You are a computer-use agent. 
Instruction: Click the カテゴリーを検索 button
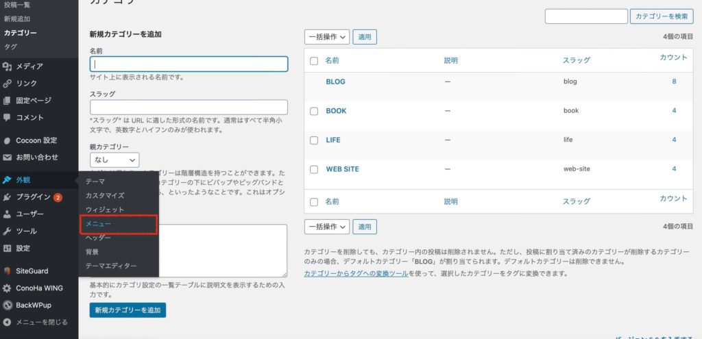pos(662,16)
